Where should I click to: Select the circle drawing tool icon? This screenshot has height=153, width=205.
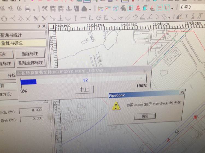(x=4, y=19)
